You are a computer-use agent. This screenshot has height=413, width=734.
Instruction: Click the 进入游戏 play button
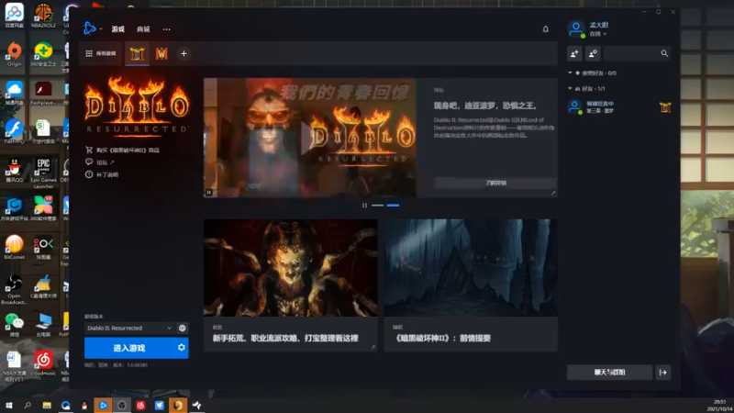pyautogui.click(x=129, y=348)
